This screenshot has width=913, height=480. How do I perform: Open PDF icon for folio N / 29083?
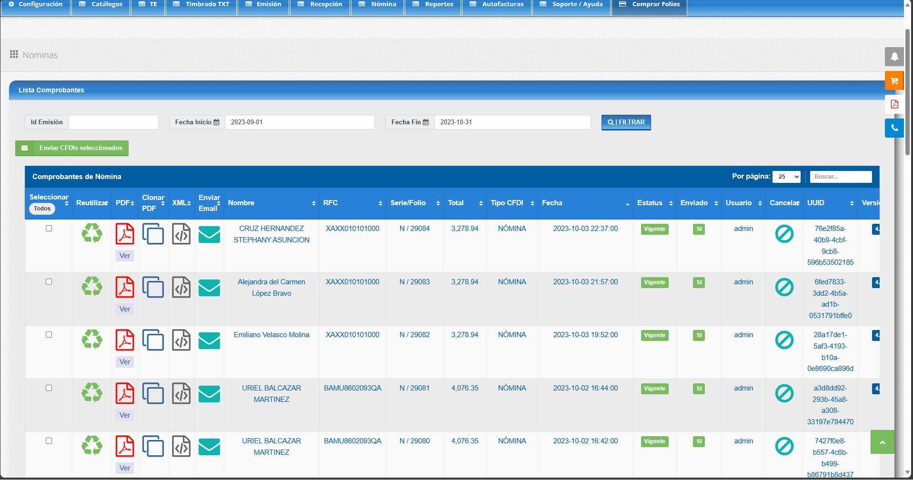pos(125,288)
